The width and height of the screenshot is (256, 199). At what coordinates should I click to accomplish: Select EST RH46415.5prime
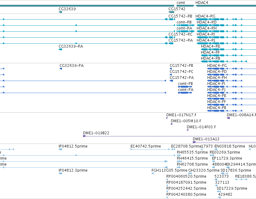coord(192,159)
